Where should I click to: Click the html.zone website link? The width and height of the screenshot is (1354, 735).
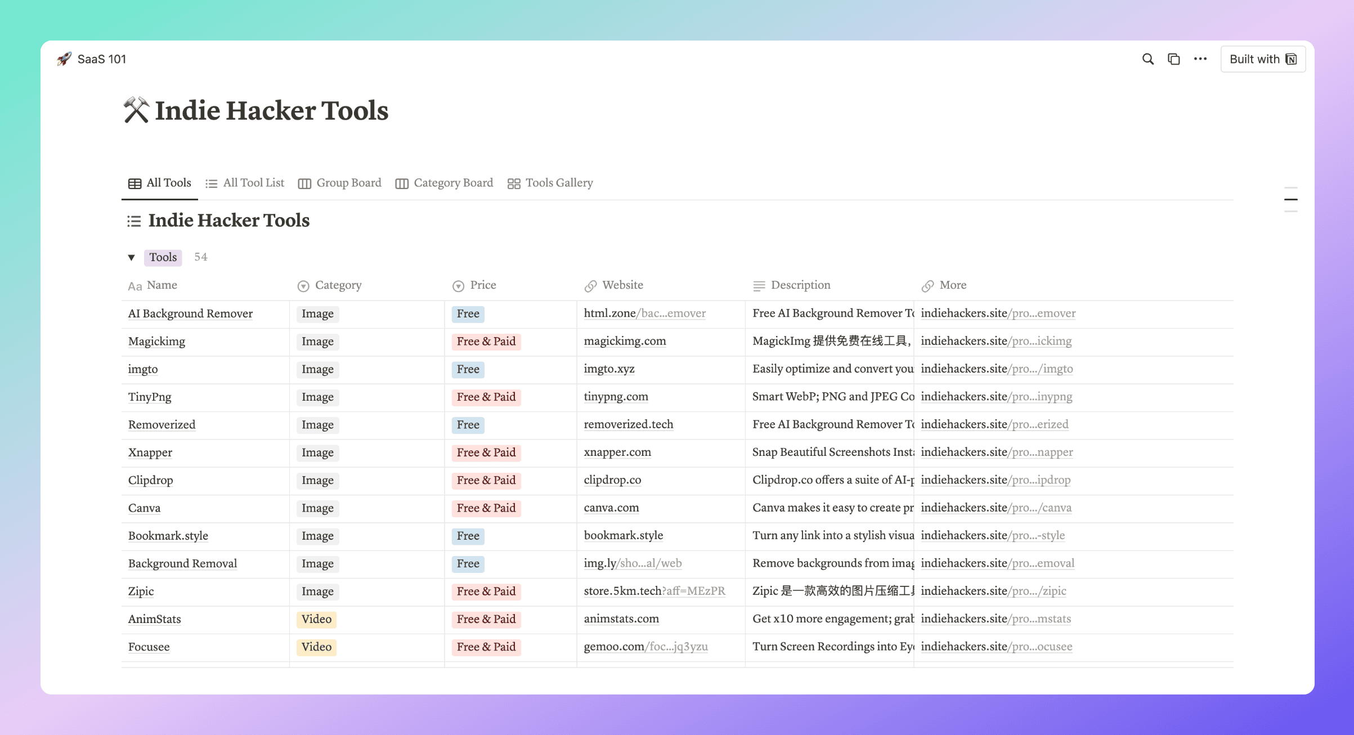(644, 313)
